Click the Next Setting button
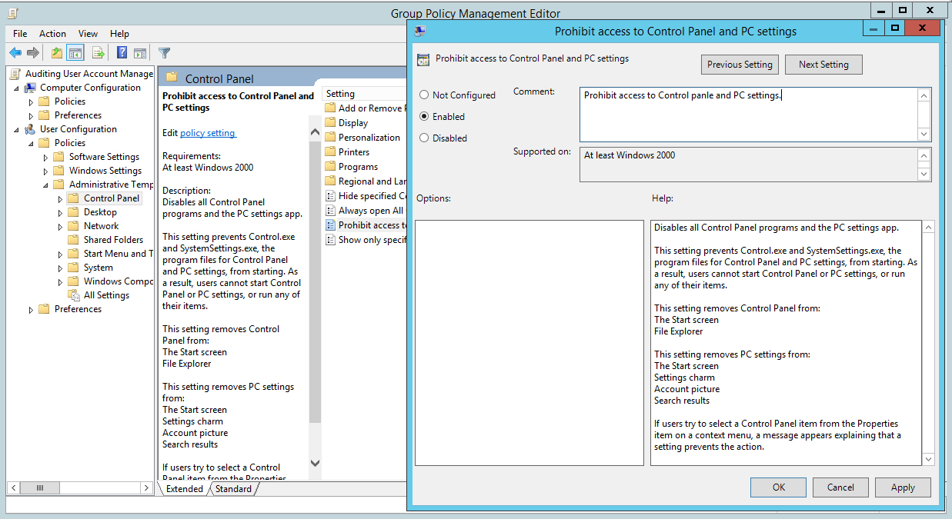The width and height of the screenshot is (952, 519). click(x=823, y=65)
